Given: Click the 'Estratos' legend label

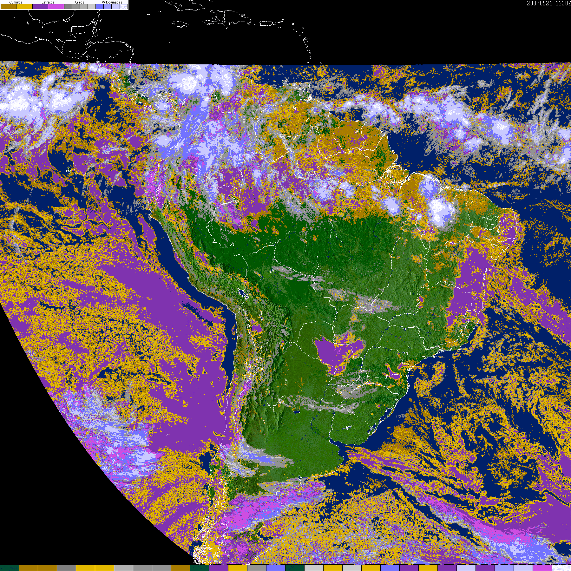Looking at the screenshot, I should [48, 2].
